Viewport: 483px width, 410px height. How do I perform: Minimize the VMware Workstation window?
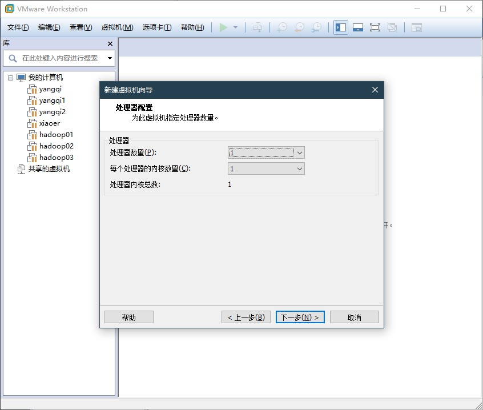(x=417, y=9)
